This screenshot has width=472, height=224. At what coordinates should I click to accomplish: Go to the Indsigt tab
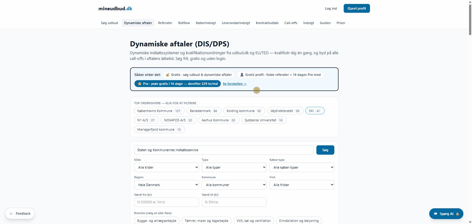pos(309,23)
